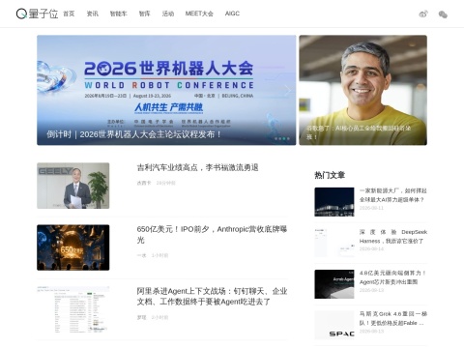464x348 pixels.
Task: Click the 倒计时 2026世界机器人大会主论坛议程发布 caption
Action: pyautogui.click(x=133, y=134)
